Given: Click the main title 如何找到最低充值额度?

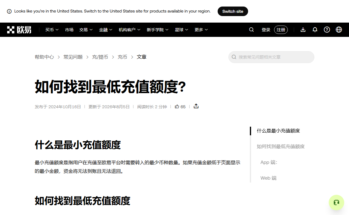Looking at the screenshot, I should (110, 87).
